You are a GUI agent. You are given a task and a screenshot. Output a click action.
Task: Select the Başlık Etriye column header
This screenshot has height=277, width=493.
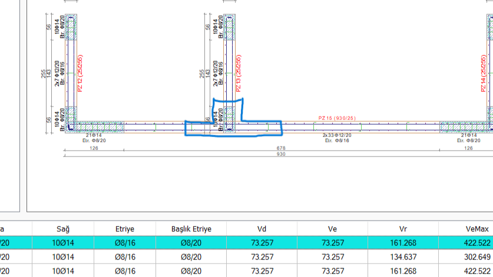(x=191, y=229)
